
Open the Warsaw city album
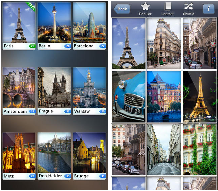point(89,91)
